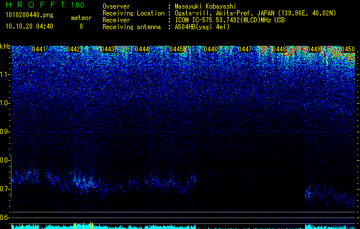This screenshot has width=360, height=229.
Task: Click the date stamp 10.10.20 04:40
Action: (x=29, y=26)
